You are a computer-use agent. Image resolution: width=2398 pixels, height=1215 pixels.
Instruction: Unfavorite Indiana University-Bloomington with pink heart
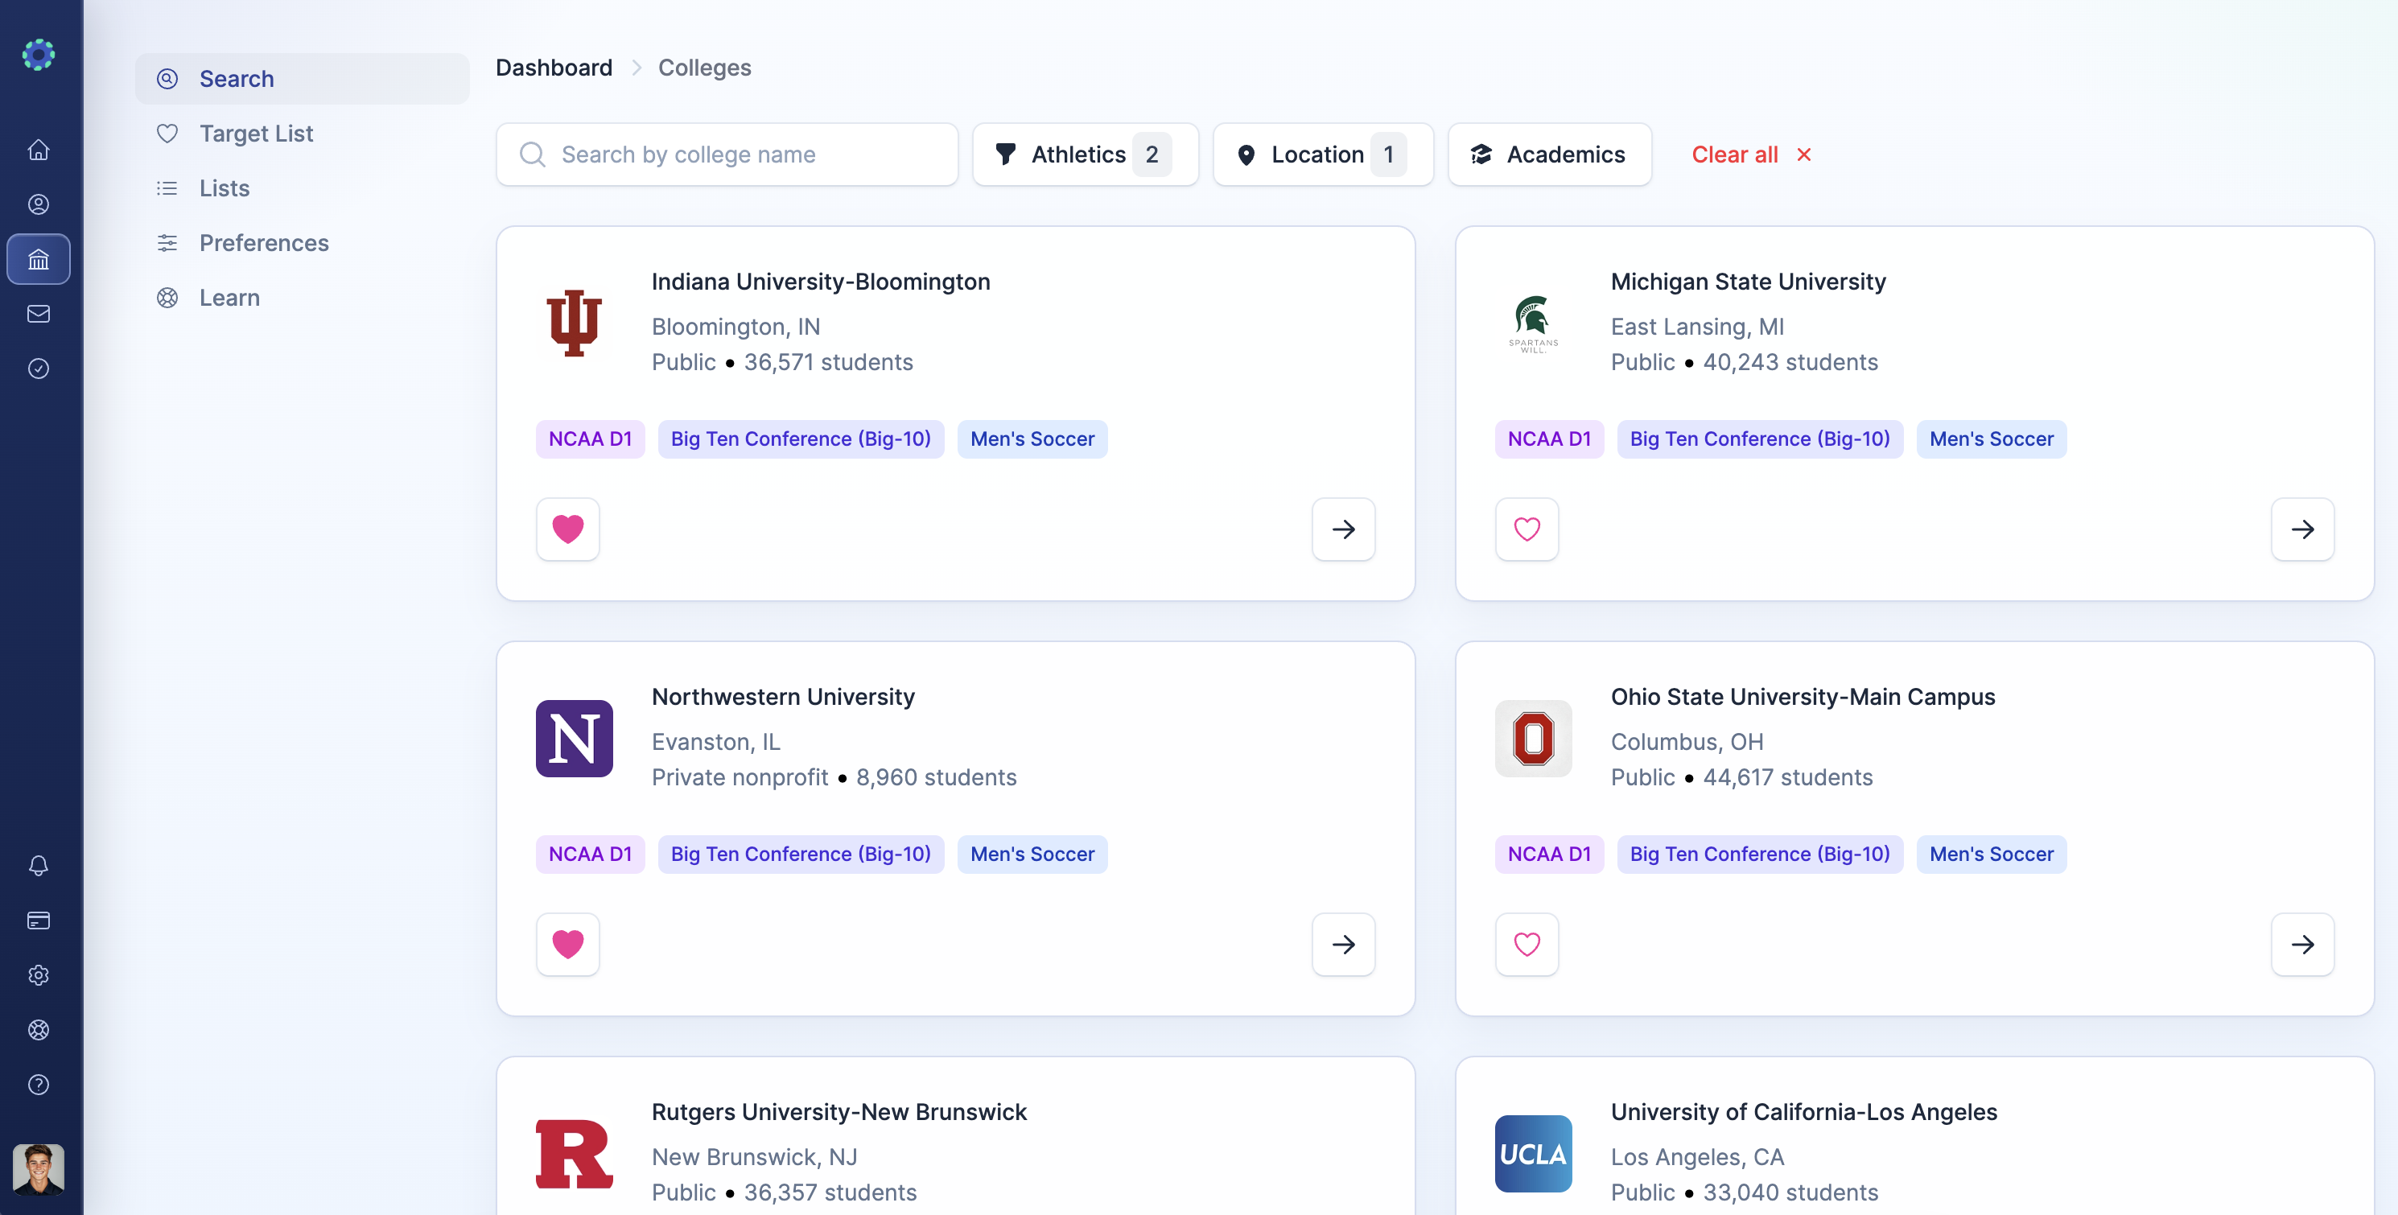568,529
